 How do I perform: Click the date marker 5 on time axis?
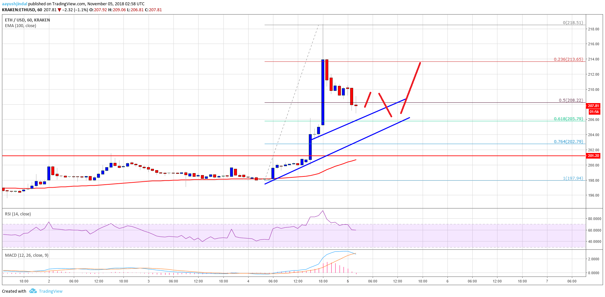click(348, 281)
